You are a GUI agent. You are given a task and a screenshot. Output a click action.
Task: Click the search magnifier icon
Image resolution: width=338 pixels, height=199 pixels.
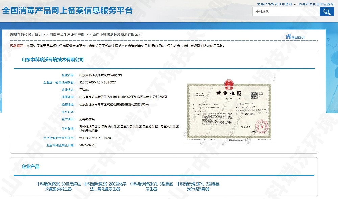coord(327,11)
